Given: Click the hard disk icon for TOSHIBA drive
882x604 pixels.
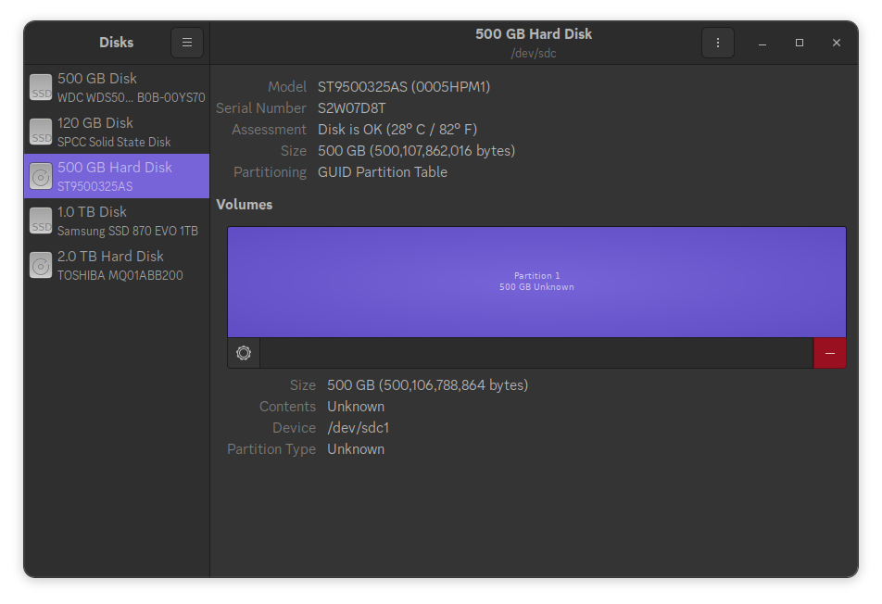Looking at the screenshot, I should tap(41, 265).
